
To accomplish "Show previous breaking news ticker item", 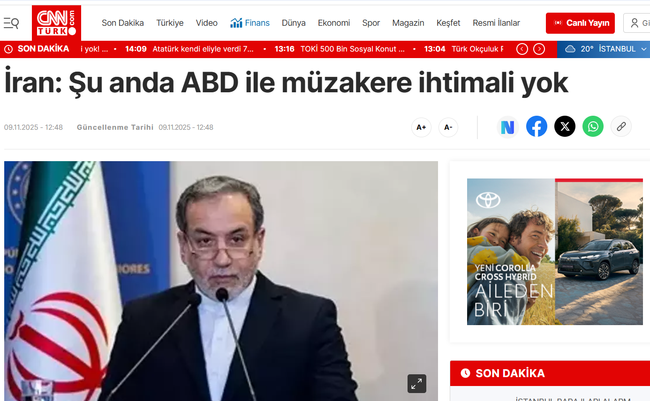I will click(x=522, y=49).
